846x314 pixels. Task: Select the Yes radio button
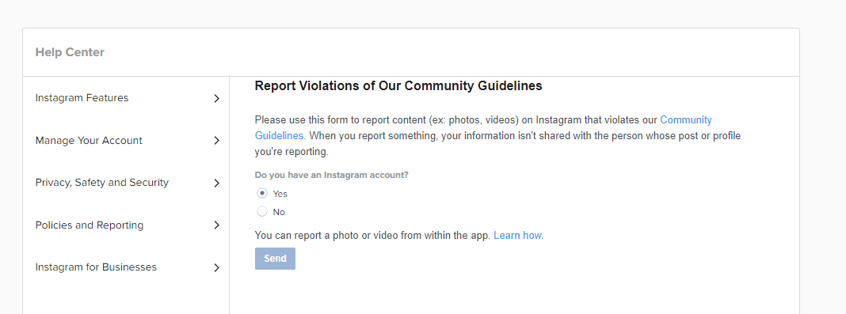point(262,193)
